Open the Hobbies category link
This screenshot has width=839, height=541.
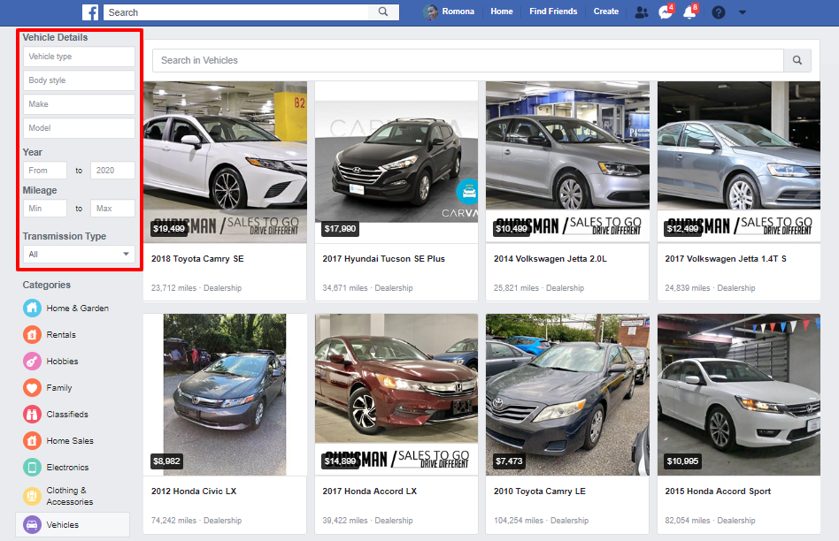(62, 362)
